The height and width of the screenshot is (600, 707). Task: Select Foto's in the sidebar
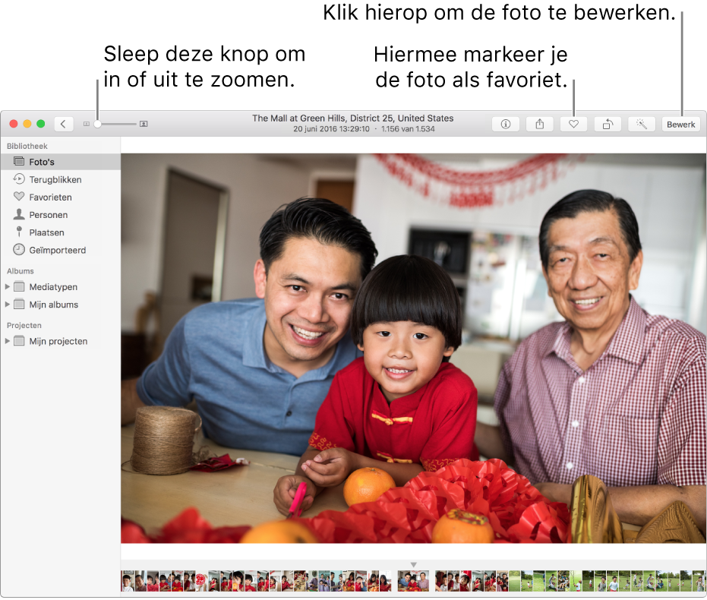[42, 162]
